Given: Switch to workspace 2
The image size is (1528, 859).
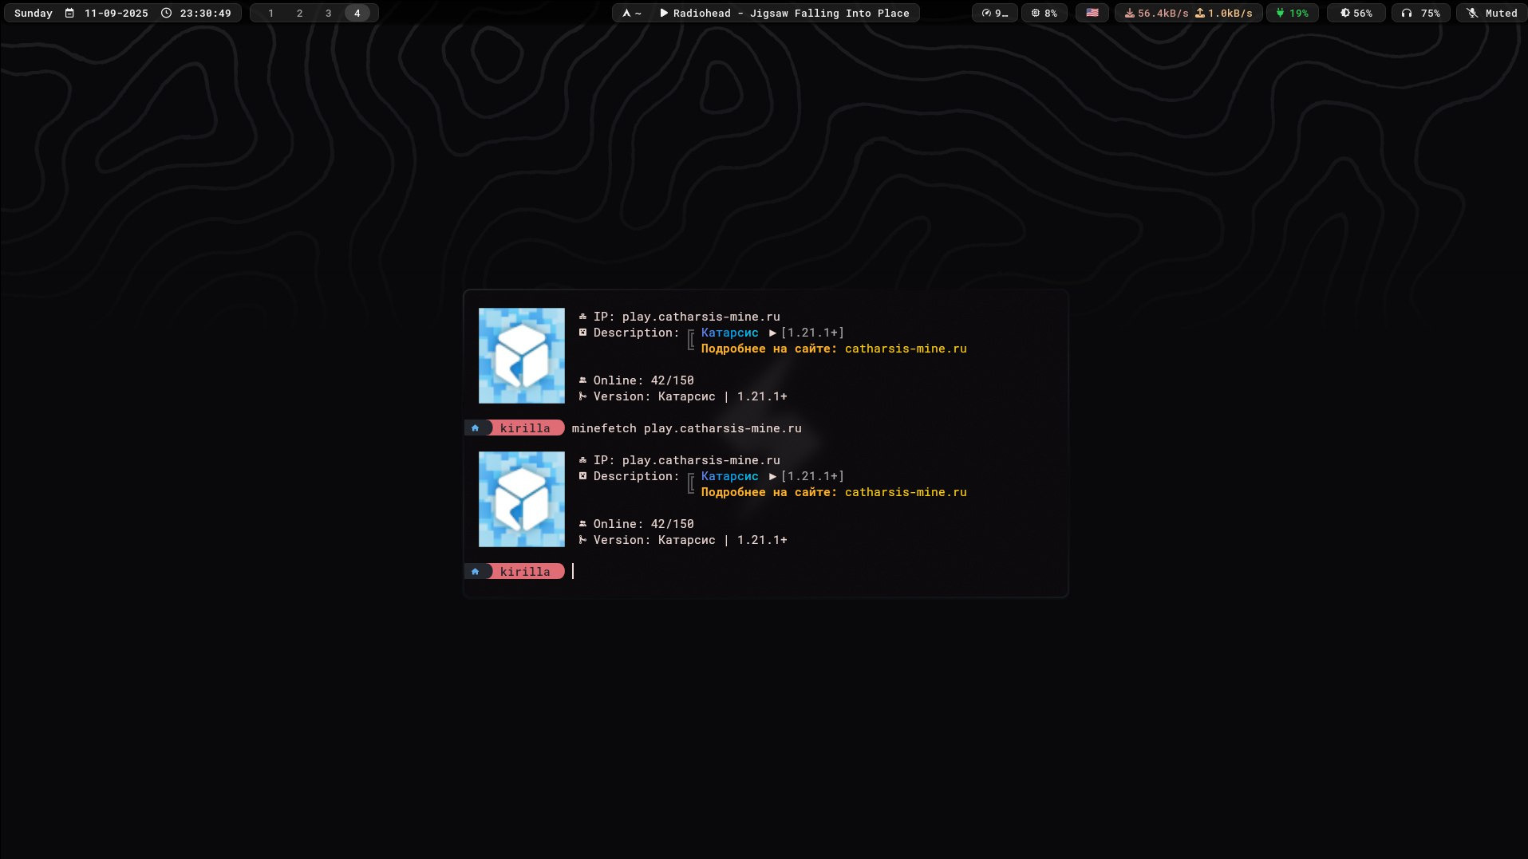Looking at the screenshot, I should pos(299,13).
